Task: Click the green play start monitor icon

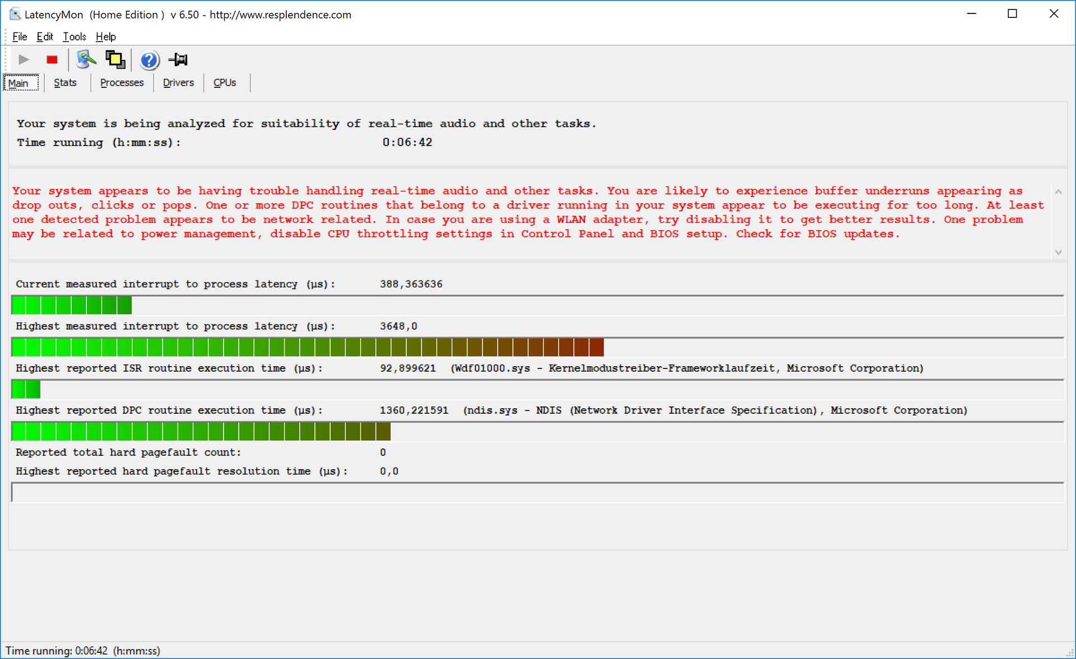Action: coord(24,59)
